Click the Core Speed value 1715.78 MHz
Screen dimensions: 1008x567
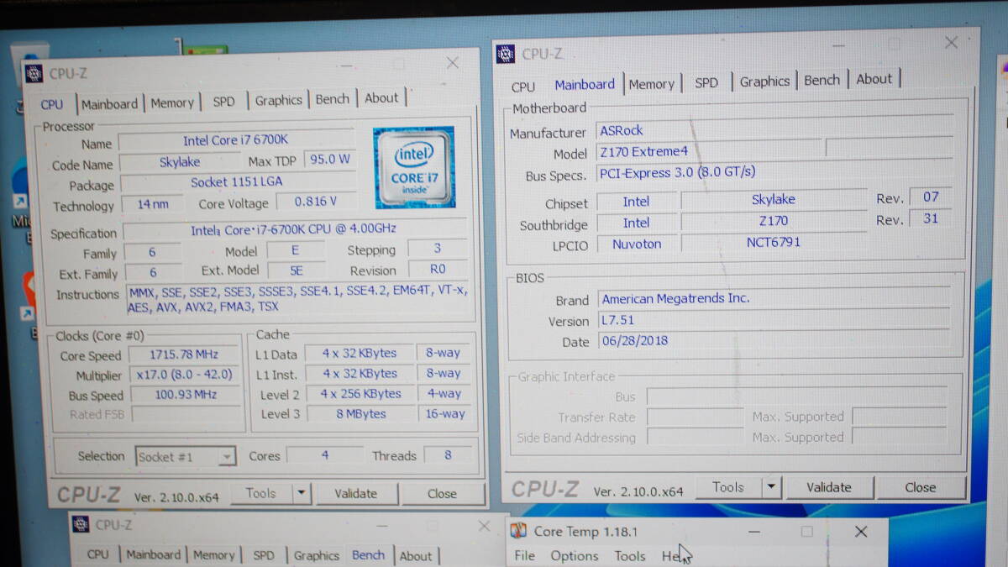[x=184, y=355]
